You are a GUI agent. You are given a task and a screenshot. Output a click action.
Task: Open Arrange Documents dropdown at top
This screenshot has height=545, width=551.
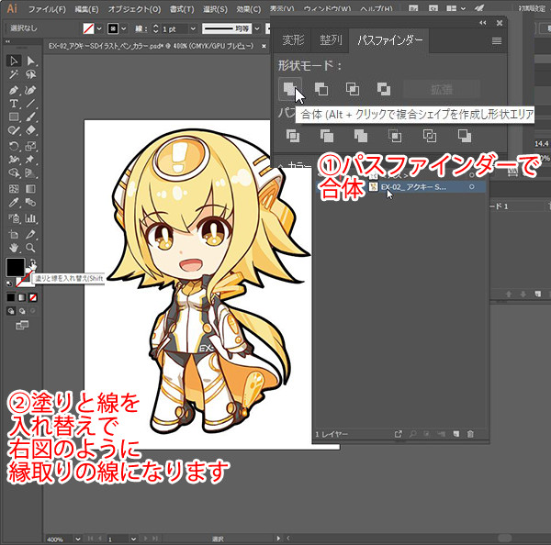pyautogui.click(x=456, y=8)
